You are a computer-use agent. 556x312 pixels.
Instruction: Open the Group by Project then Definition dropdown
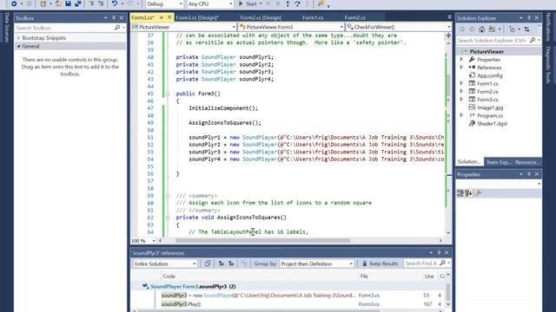point(316,263)
